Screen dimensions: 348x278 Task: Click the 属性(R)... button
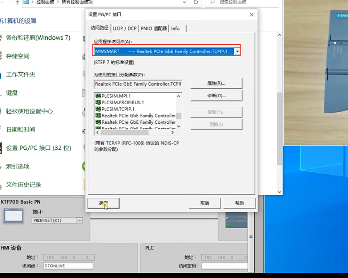(216, 83)
